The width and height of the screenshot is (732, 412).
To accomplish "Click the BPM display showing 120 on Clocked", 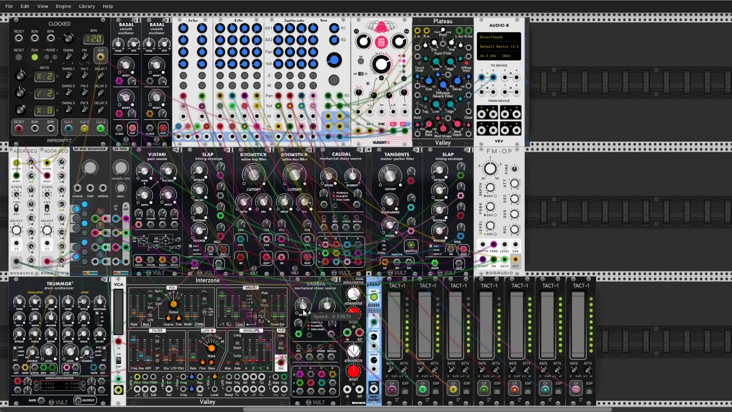I will point(93,39).
